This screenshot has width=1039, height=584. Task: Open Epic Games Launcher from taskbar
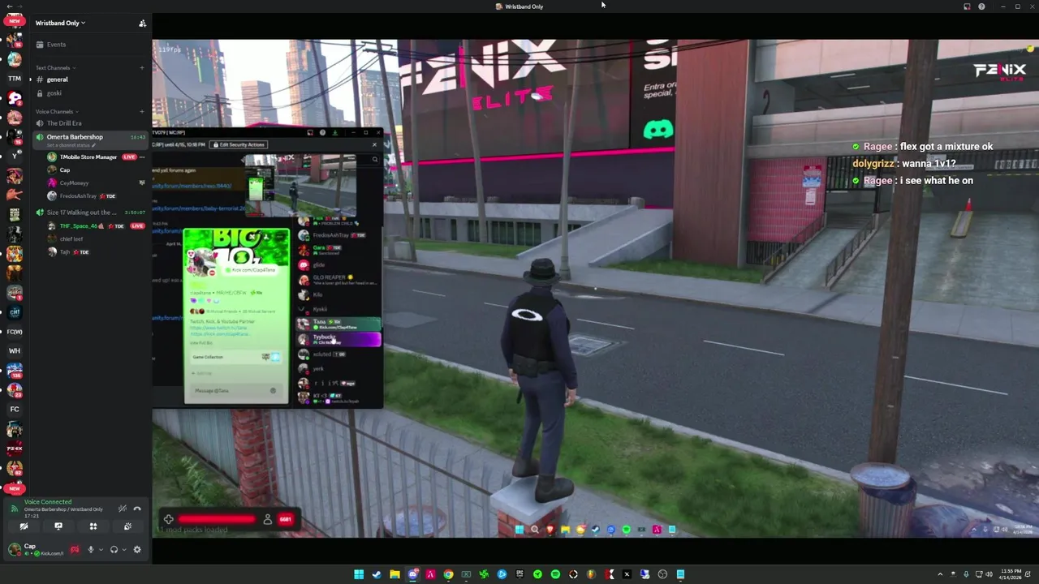520,574
